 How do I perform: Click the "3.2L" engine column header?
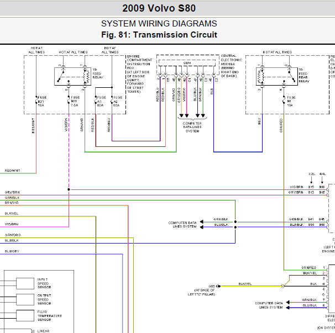(312, 174)
